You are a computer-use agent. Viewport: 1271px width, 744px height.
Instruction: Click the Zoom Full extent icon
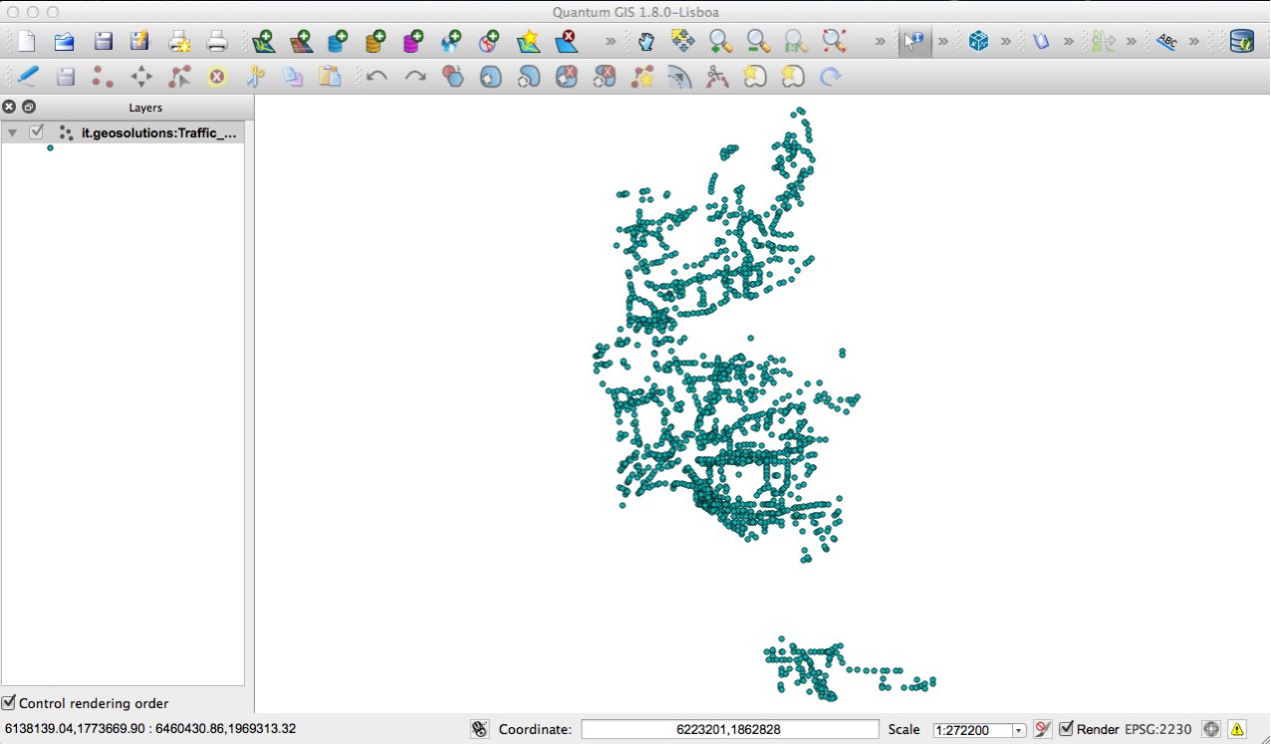(834, 42)
